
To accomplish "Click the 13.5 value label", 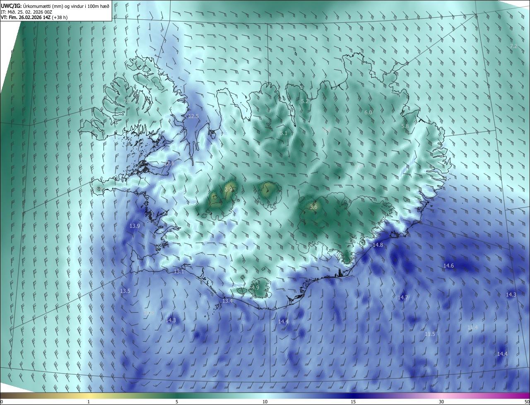I will [x=125, y=291].
